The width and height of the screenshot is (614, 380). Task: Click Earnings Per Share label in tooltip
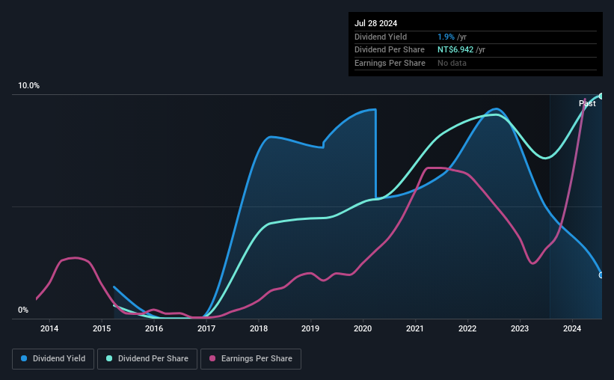tap(390, 63)
